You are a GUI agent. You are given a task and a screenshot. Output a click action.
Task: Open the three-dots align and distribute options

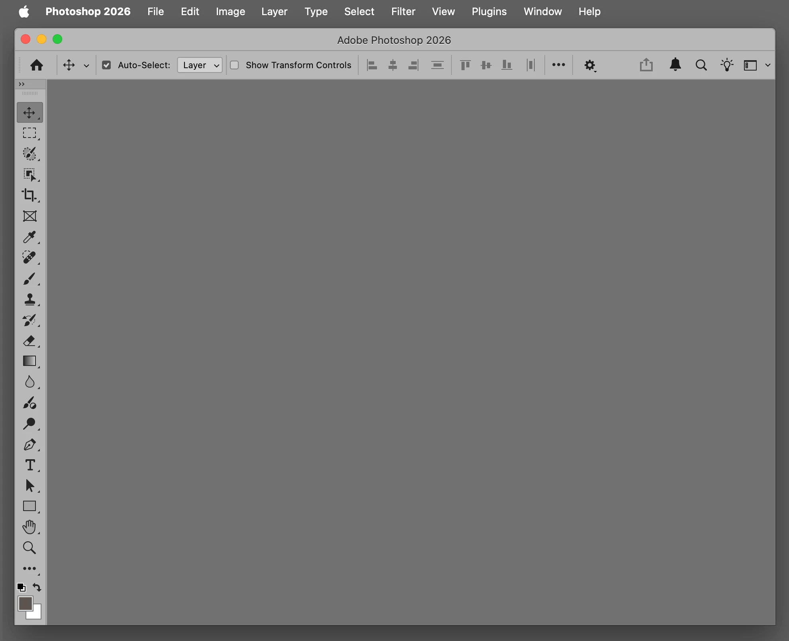point(558,65)
